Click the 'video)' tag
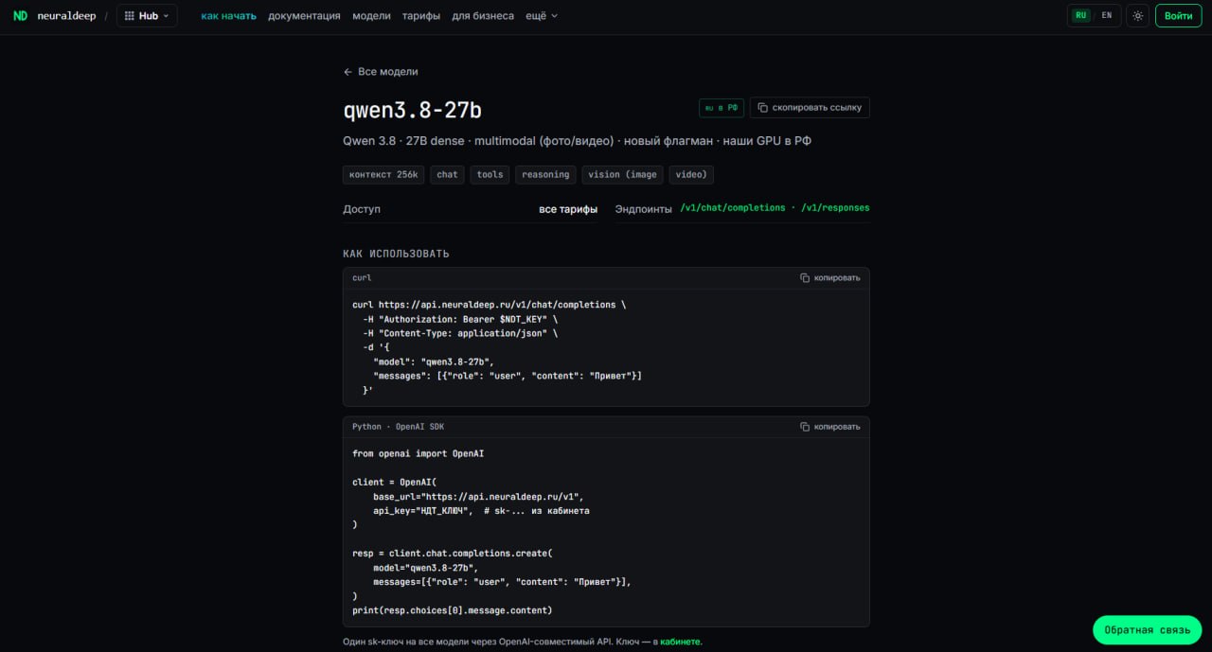 click(x=691, y=175)
